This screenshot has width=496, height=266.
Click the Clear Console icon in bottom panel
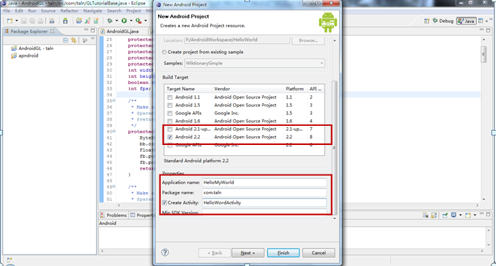point(426,215)
